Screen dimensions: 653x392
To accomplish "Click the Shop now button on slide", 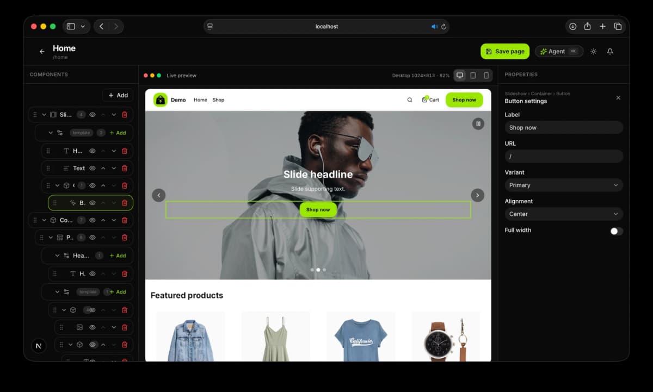I will pyautogui.click(x=318, y=210).
